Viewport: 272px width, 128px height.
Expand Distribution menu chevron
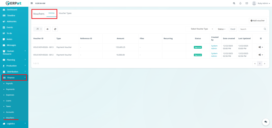click(x=25, y=71)
